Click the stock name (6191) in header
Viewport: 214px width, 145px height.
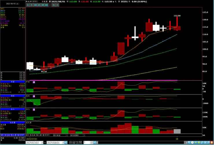32,2
